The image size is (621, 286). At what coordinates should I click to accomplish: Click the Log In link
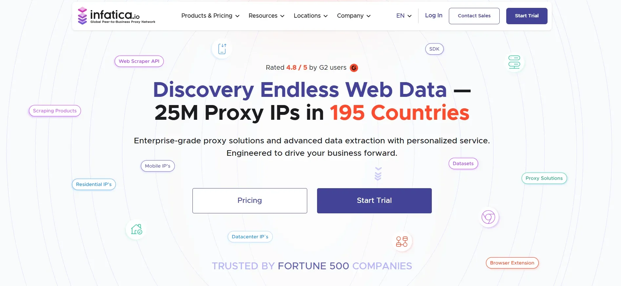pos(433,15)
